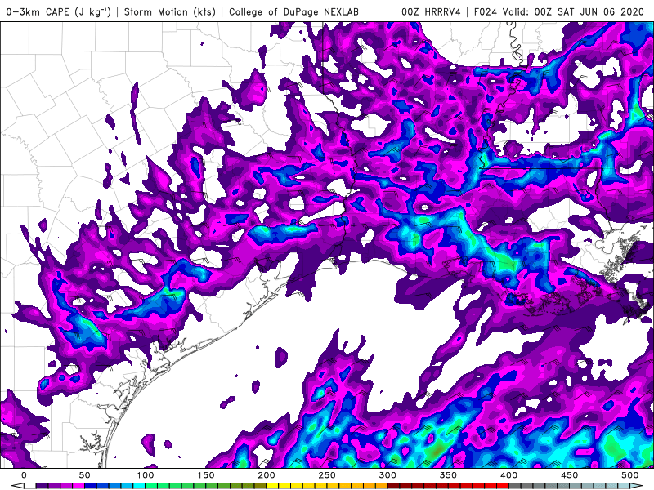Click the right arrow end of the colorbar

click(x=636, y=486)
